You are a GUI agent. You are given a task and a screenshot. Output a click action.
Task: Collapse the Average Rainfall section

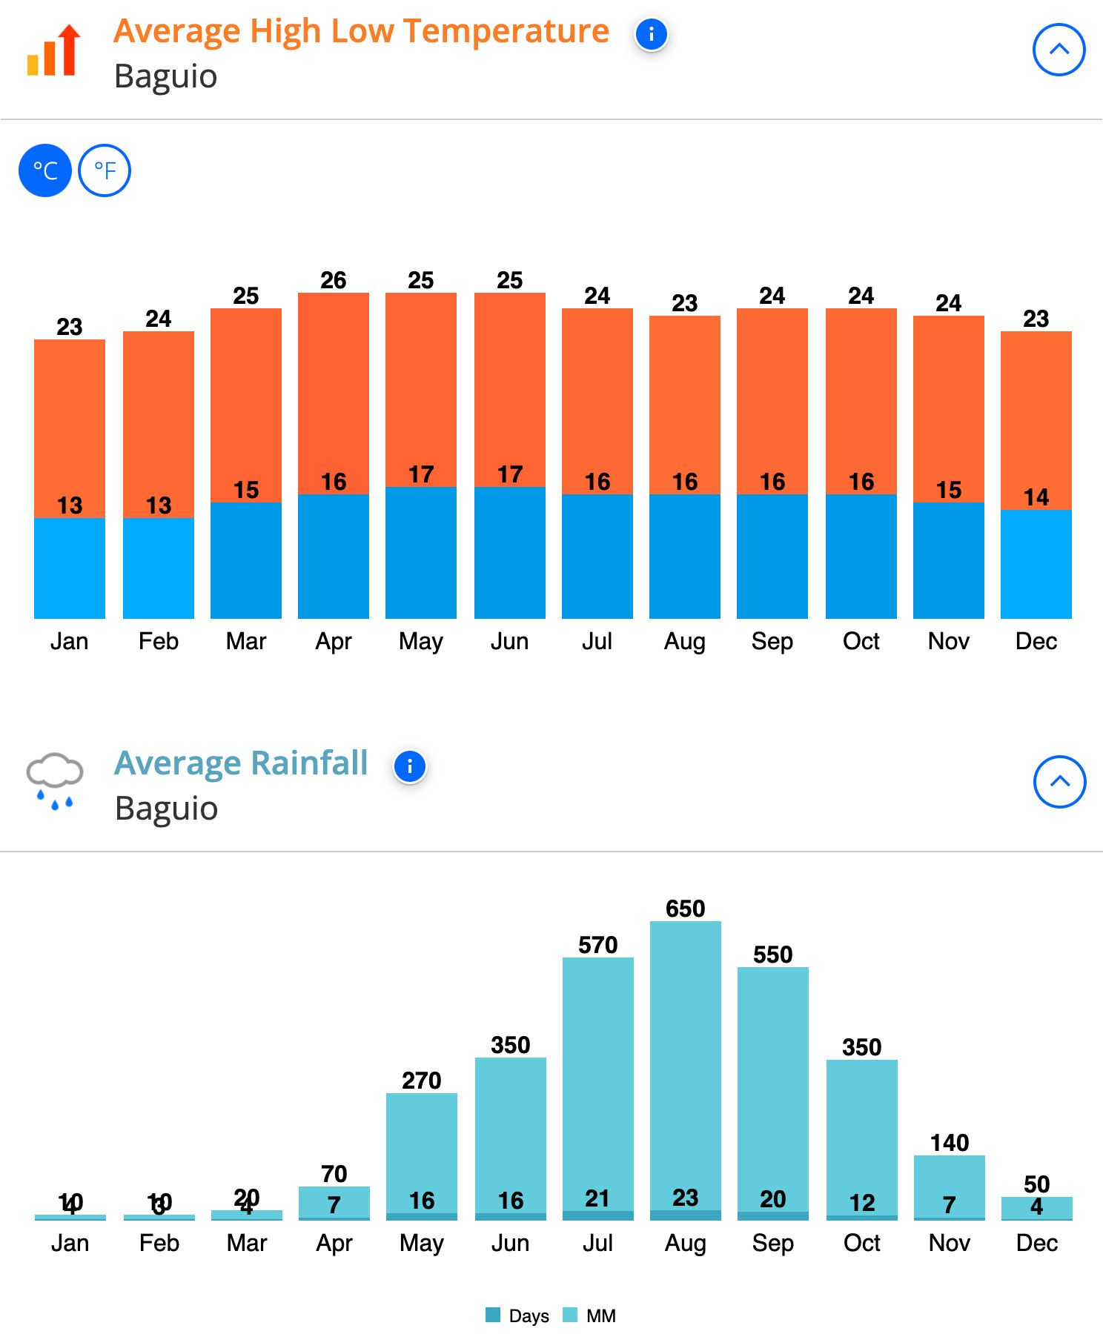click(x=1059, y=782)
